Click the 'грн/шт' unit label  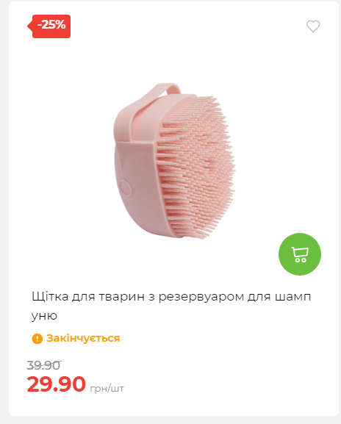[107, 389]
